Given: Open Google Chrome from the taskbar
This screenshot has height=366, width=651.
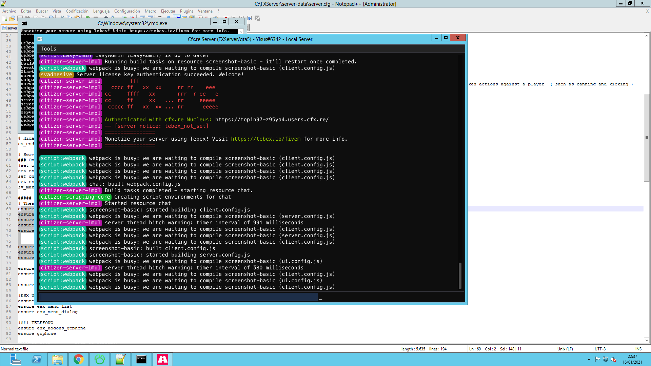Looking at the screenshot, I should pos(79,359).
